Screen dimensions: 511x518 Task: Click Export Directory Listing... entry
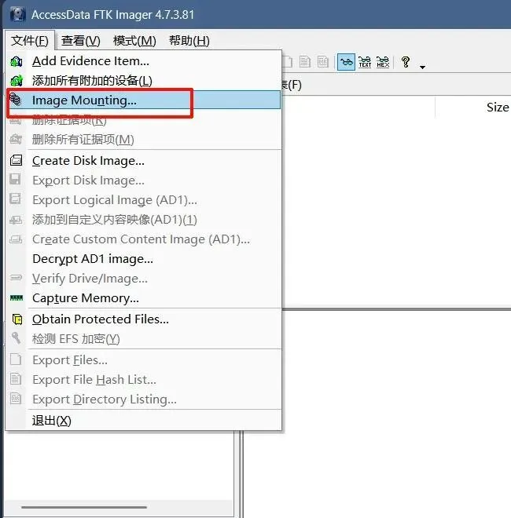(144, 399)
